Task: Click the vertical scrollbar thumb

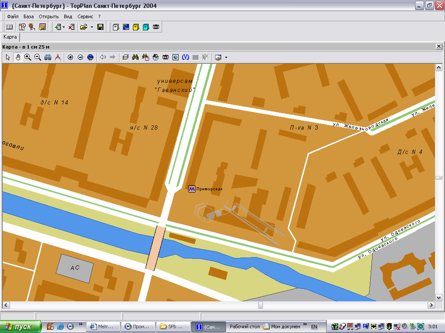Action: click(x=439, y=178)
